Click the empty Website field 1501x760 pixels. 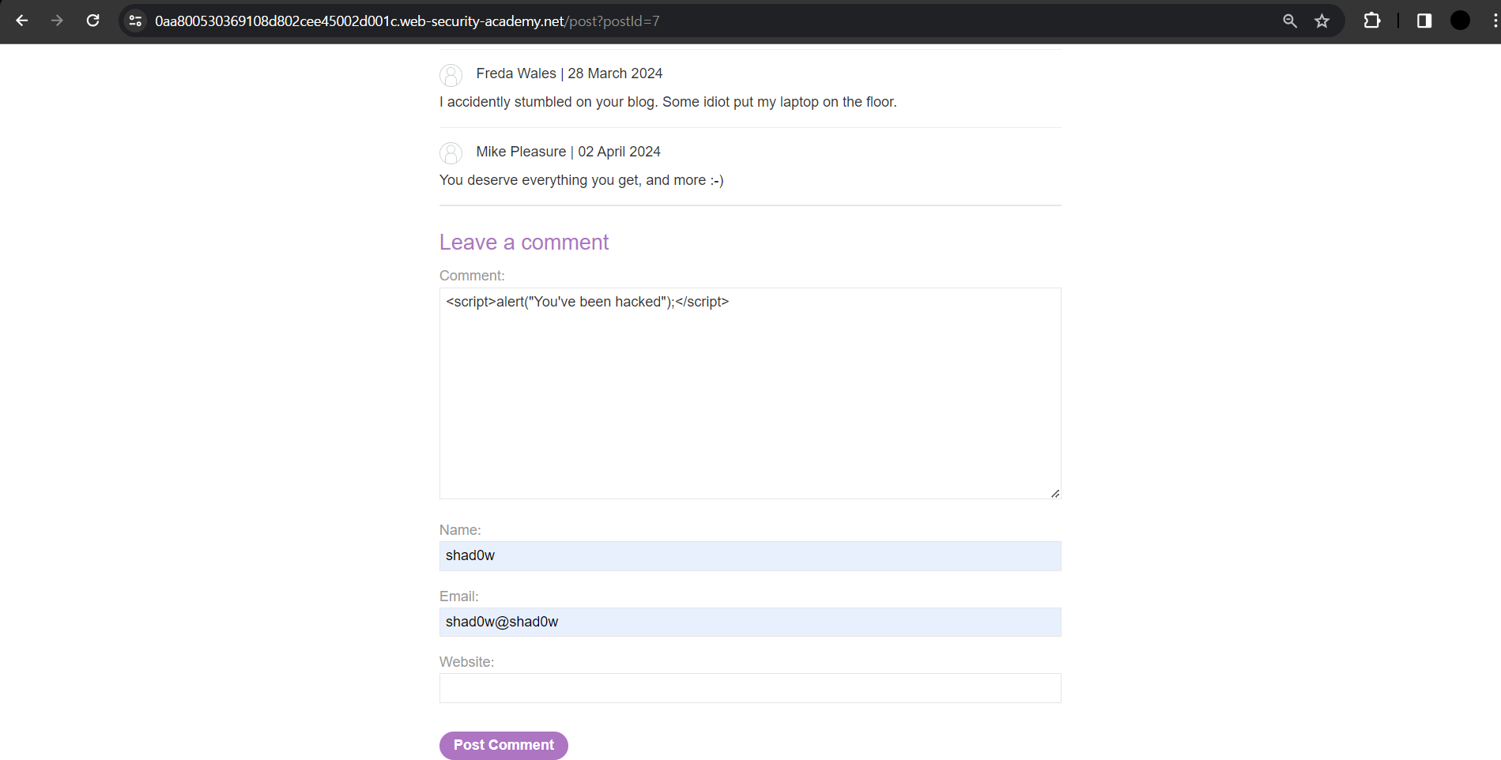(x=750, y=688)
